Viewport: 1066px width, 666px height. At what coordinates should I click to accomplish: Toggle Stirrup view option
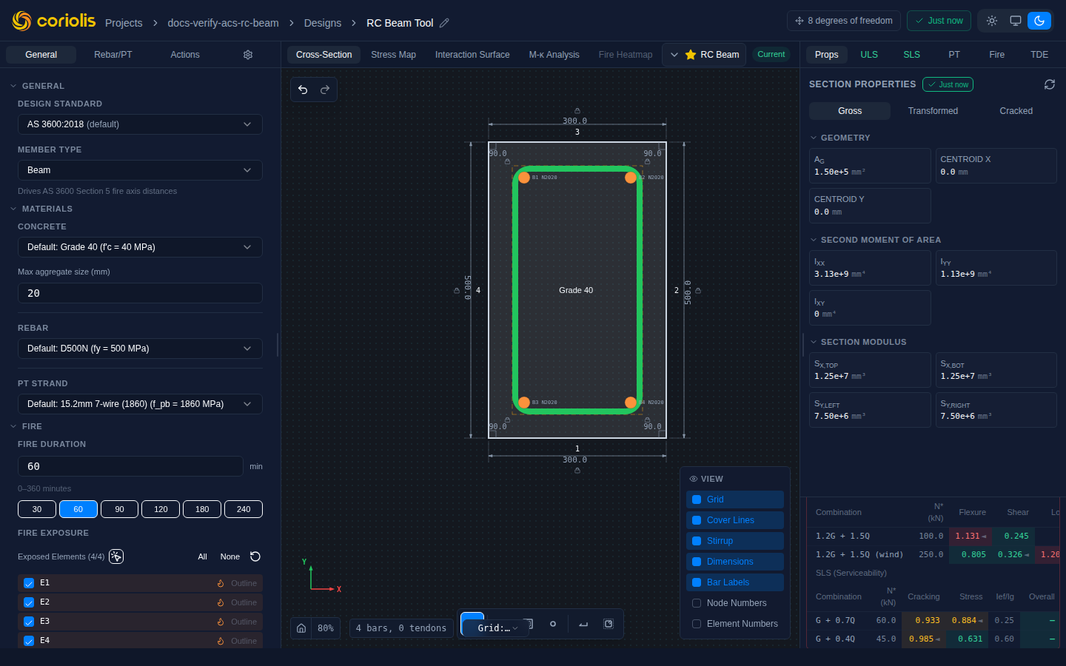coord(735,541)
